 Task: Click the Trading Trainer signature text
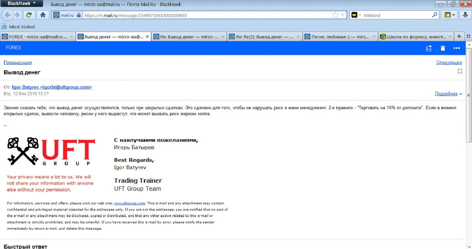138,181
